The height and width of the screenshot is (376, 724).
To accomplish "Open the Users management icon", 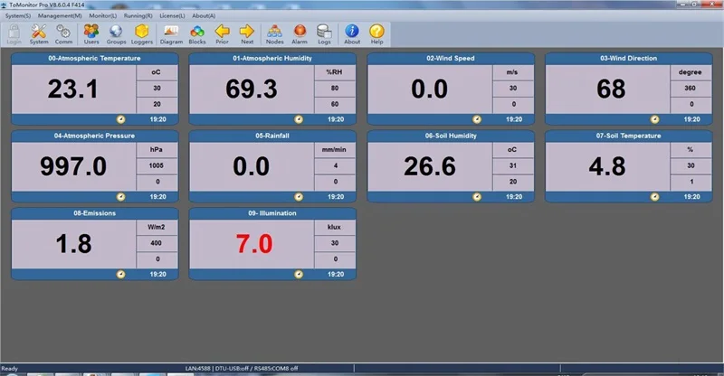I will pyautogui.click(x=91, y=33).
